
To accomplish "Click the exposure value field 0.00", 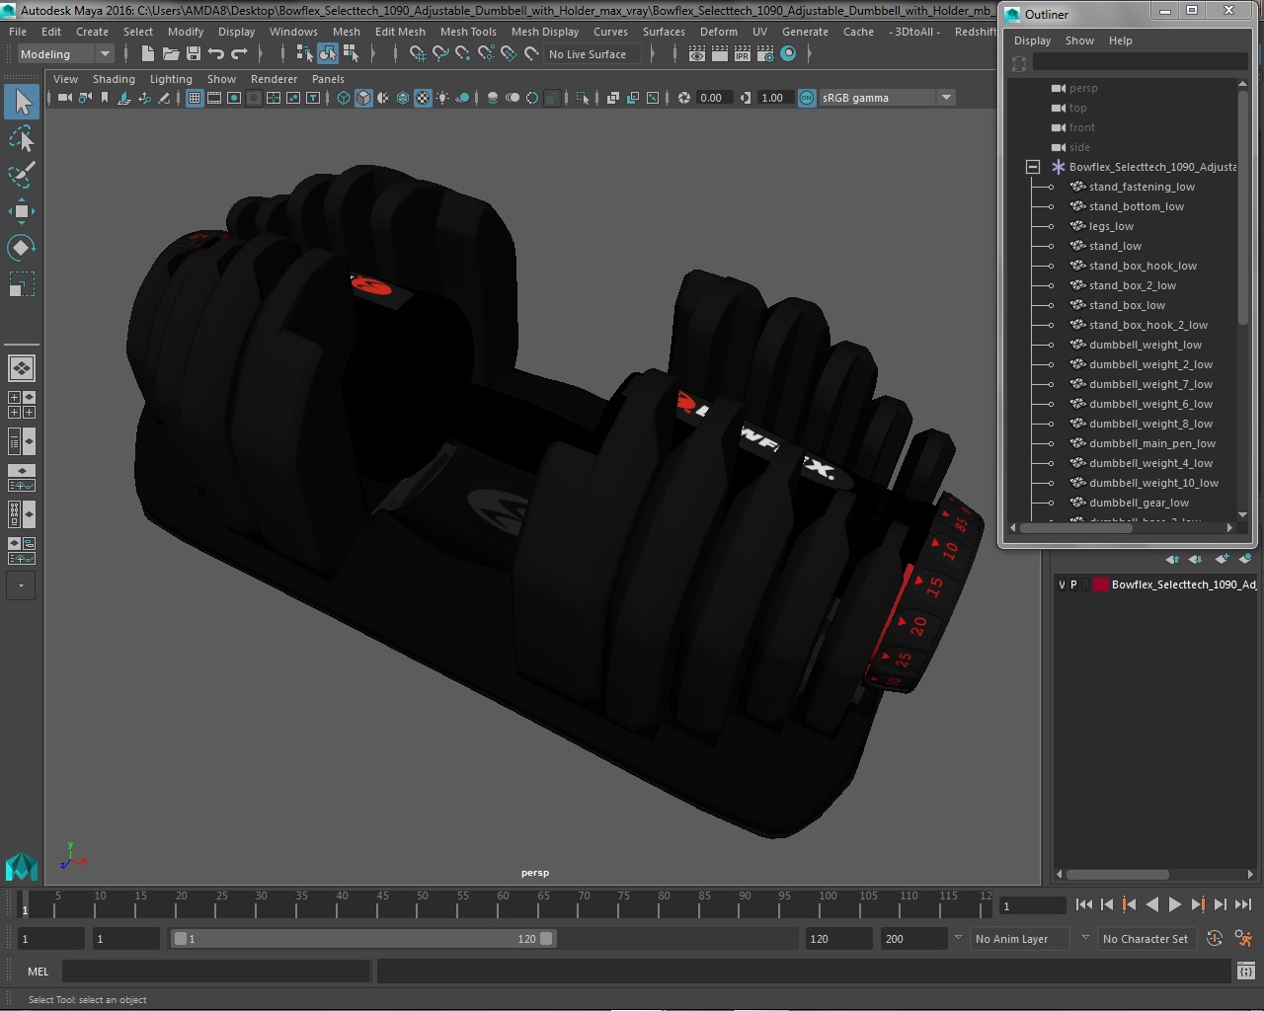I will pyautogui.click(x=713, y=98).
